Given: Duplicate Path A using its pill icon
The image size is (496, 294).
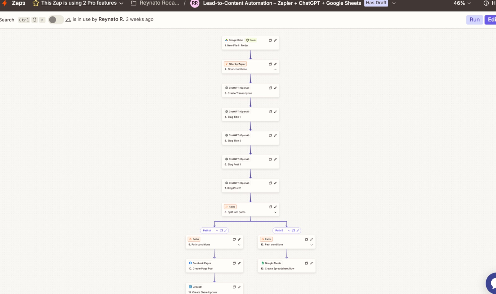Looking at the screenshot, I should [221, 231].
